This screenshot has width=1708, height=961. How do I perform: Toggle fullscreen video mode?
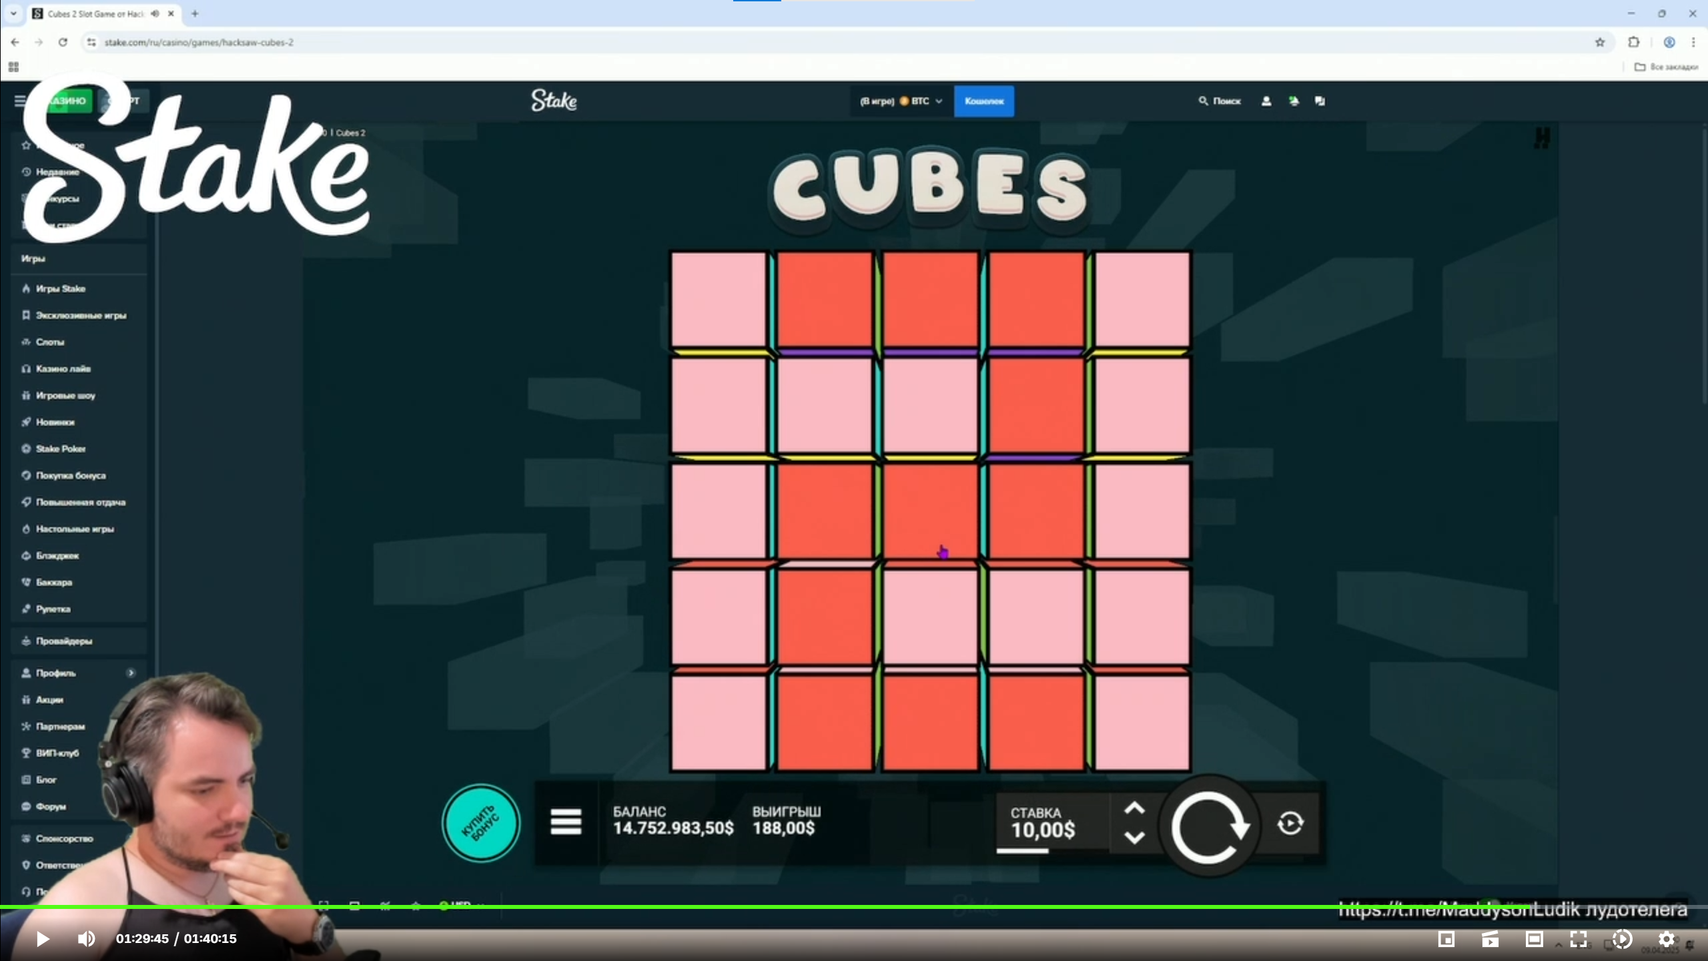coord(1579,939)
